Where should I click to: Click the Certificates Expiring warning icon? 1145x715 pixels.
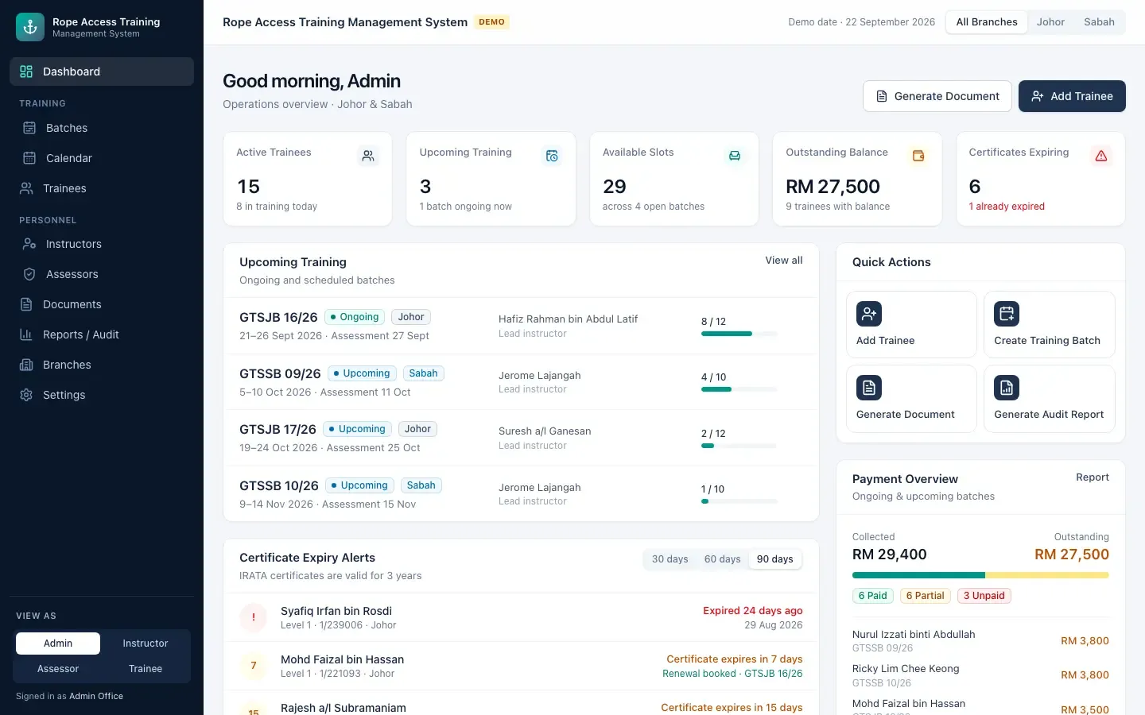coord(1101,157)
